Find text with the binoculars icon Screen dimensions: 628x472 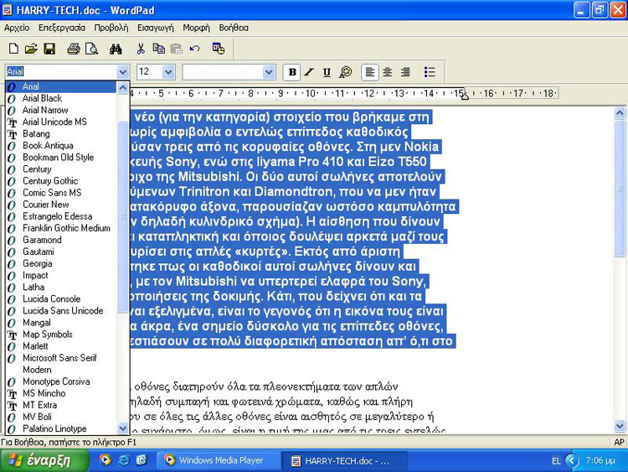point(116,49)
